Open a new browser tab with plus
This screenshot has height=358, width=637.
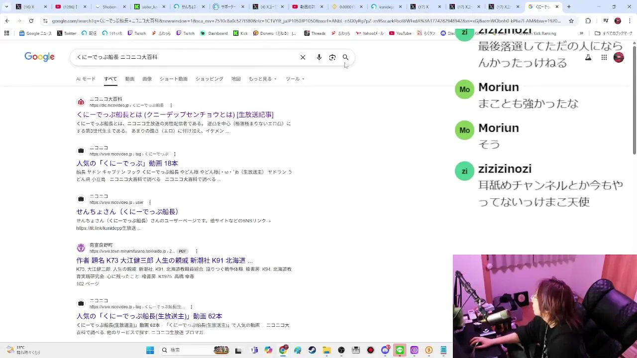[x=569, y=7]
